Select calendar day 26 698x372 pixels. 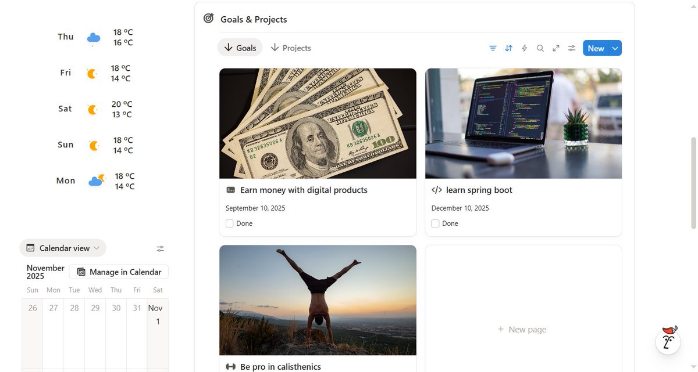(x=33, y=308)
